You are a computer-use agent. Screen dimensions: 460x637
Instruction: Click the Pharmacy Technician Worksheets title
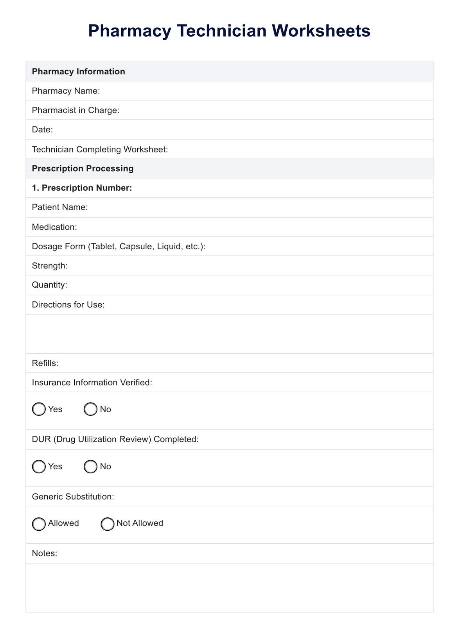[x=229, y=31]
